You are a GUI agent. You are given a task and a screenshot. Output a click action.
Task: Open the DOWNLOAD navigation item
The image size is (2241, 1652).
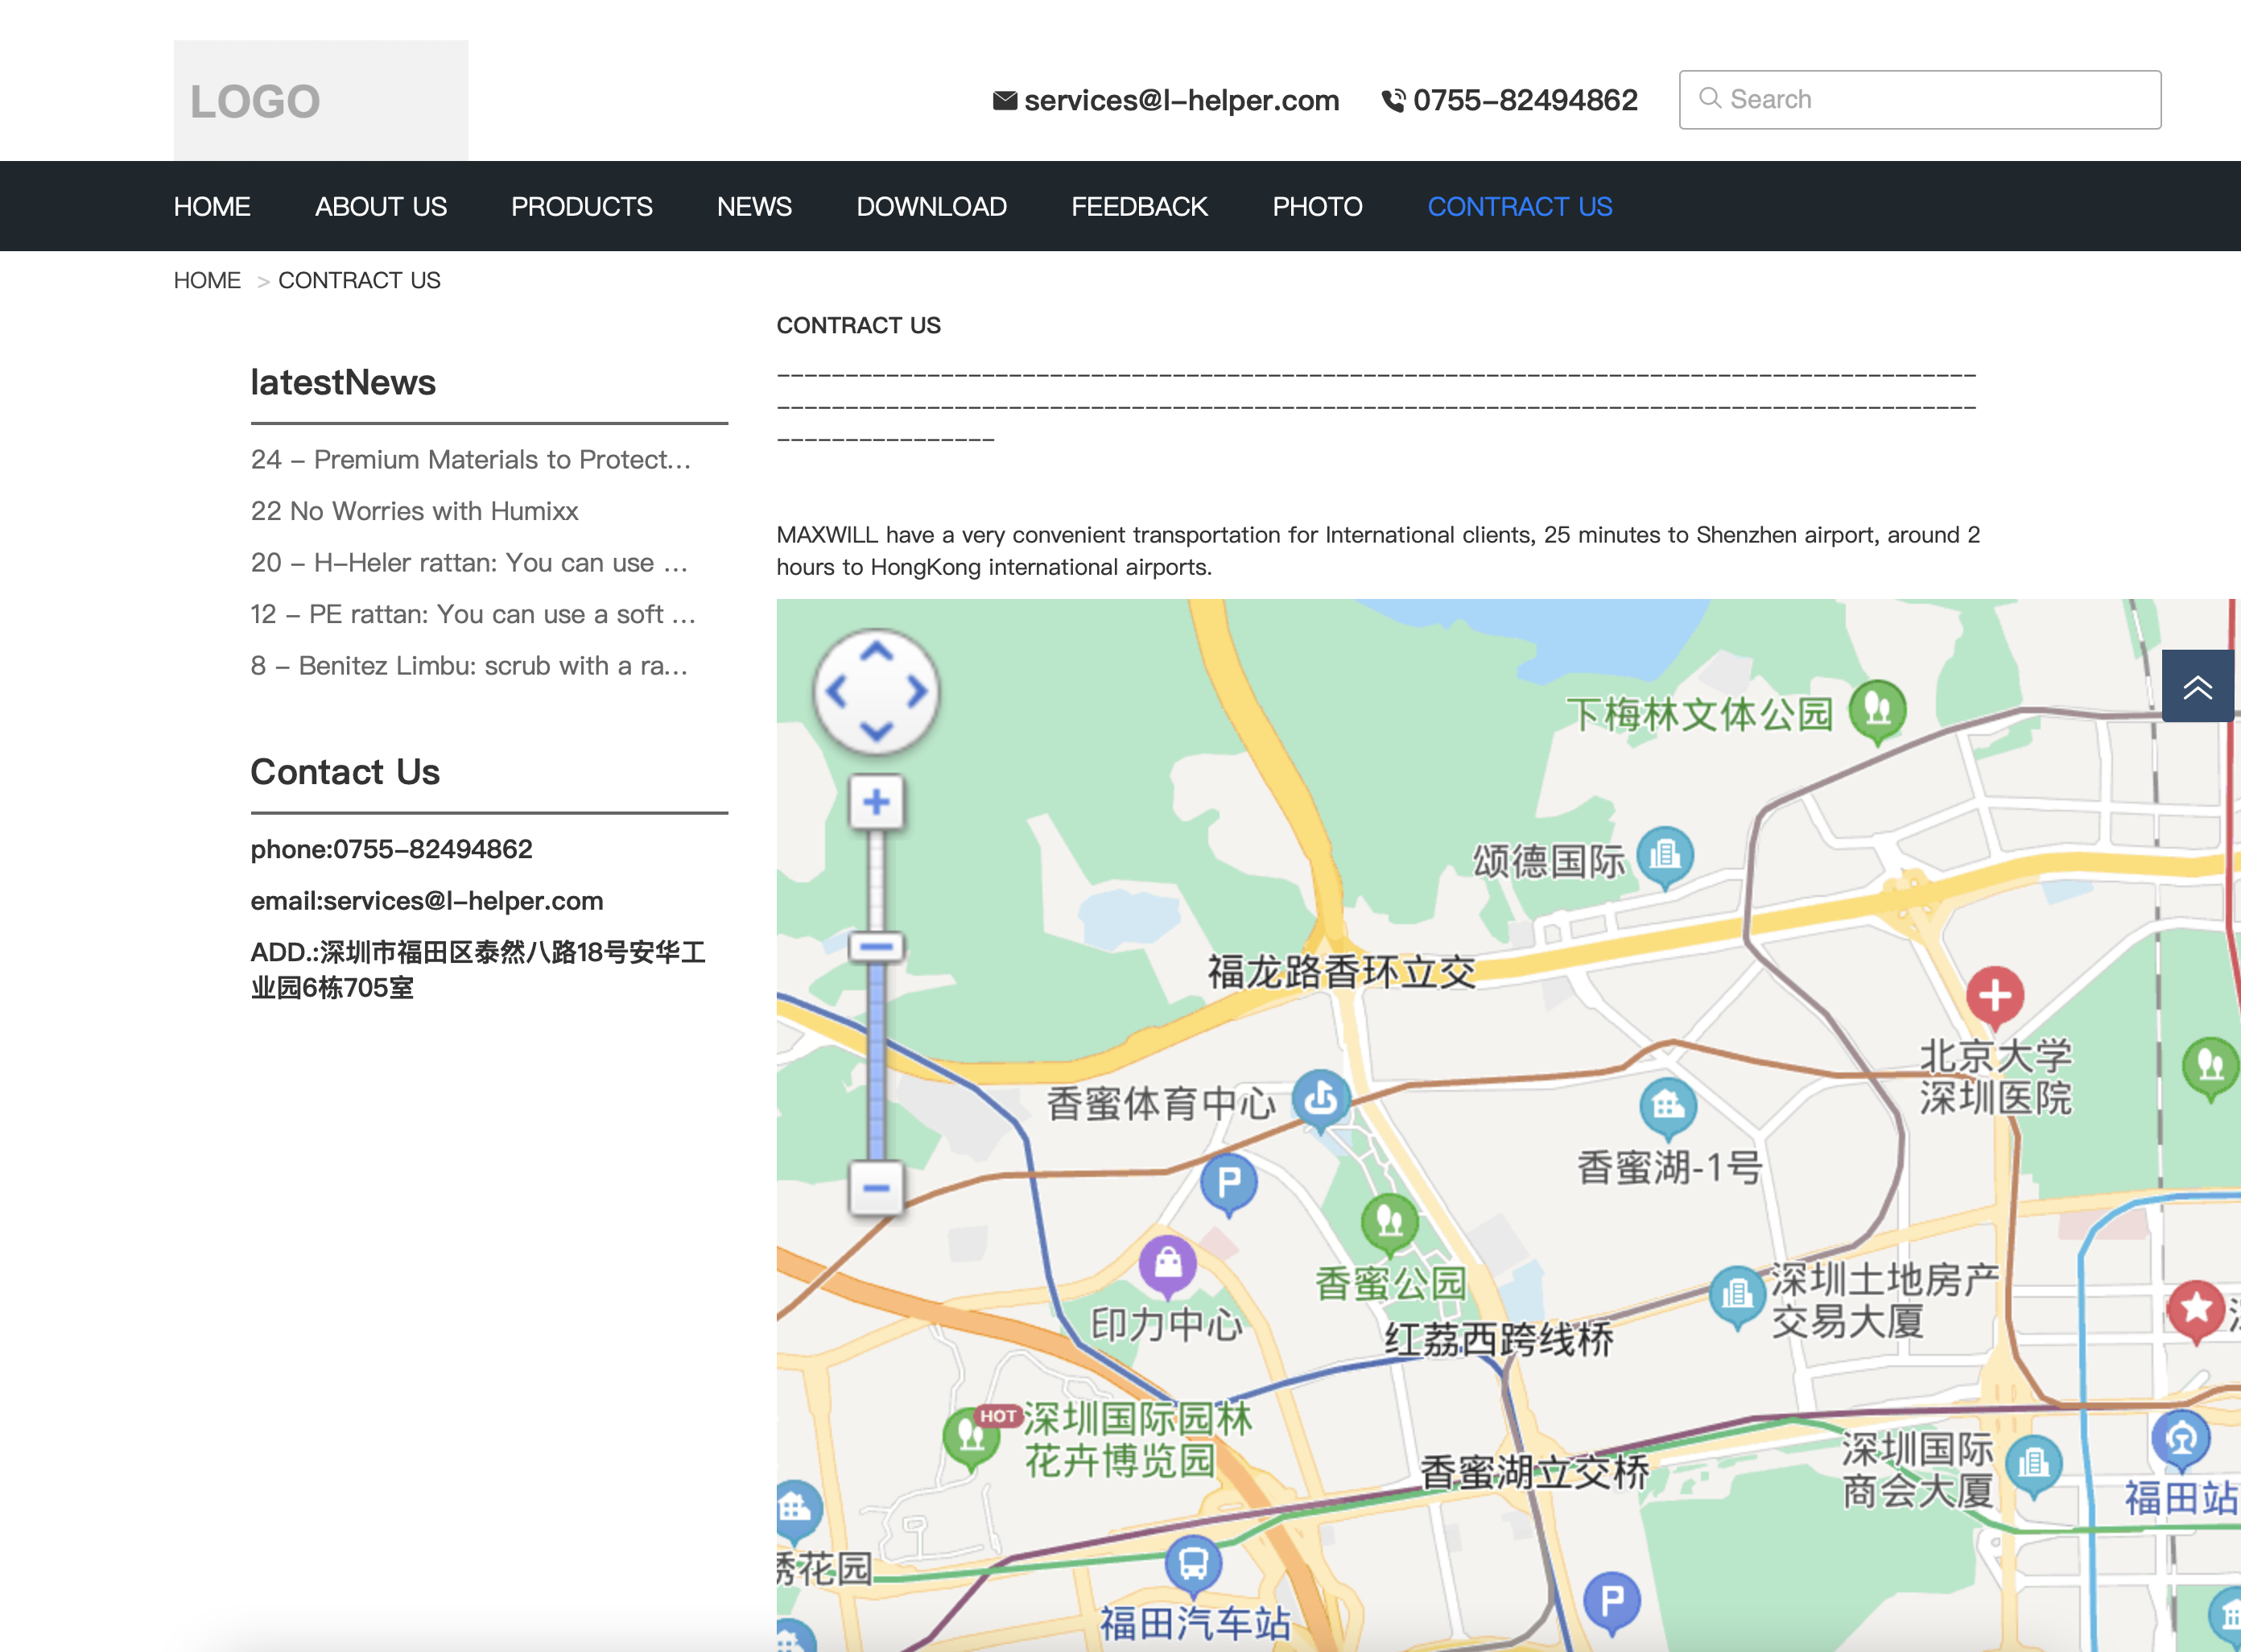tap(931, 206)
